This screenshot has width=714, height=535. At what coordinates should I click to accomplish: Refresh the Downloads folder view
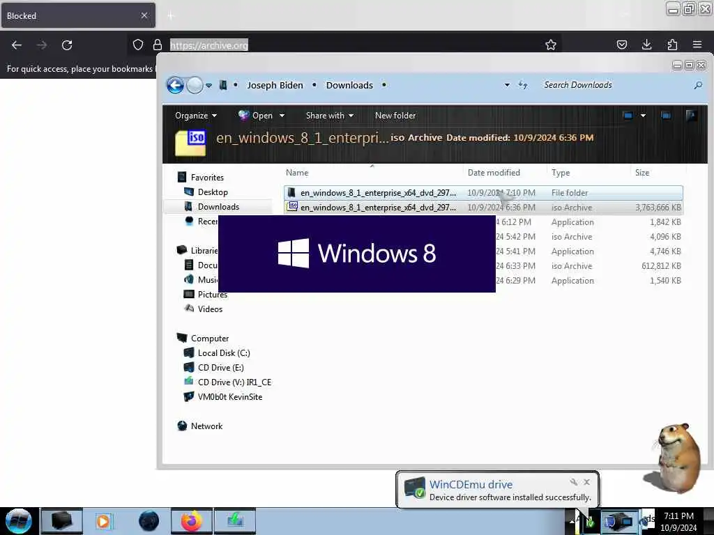click(x=523, y=85)
